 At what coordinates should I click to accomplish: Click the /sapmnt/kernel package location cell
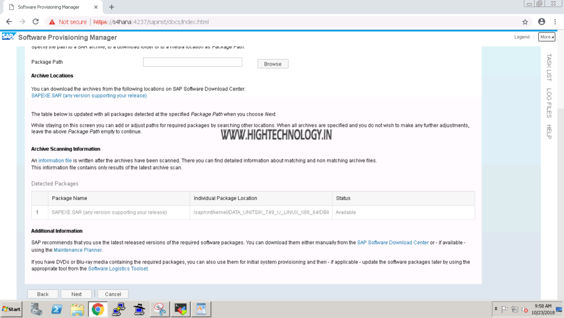[x=261, y=212]
